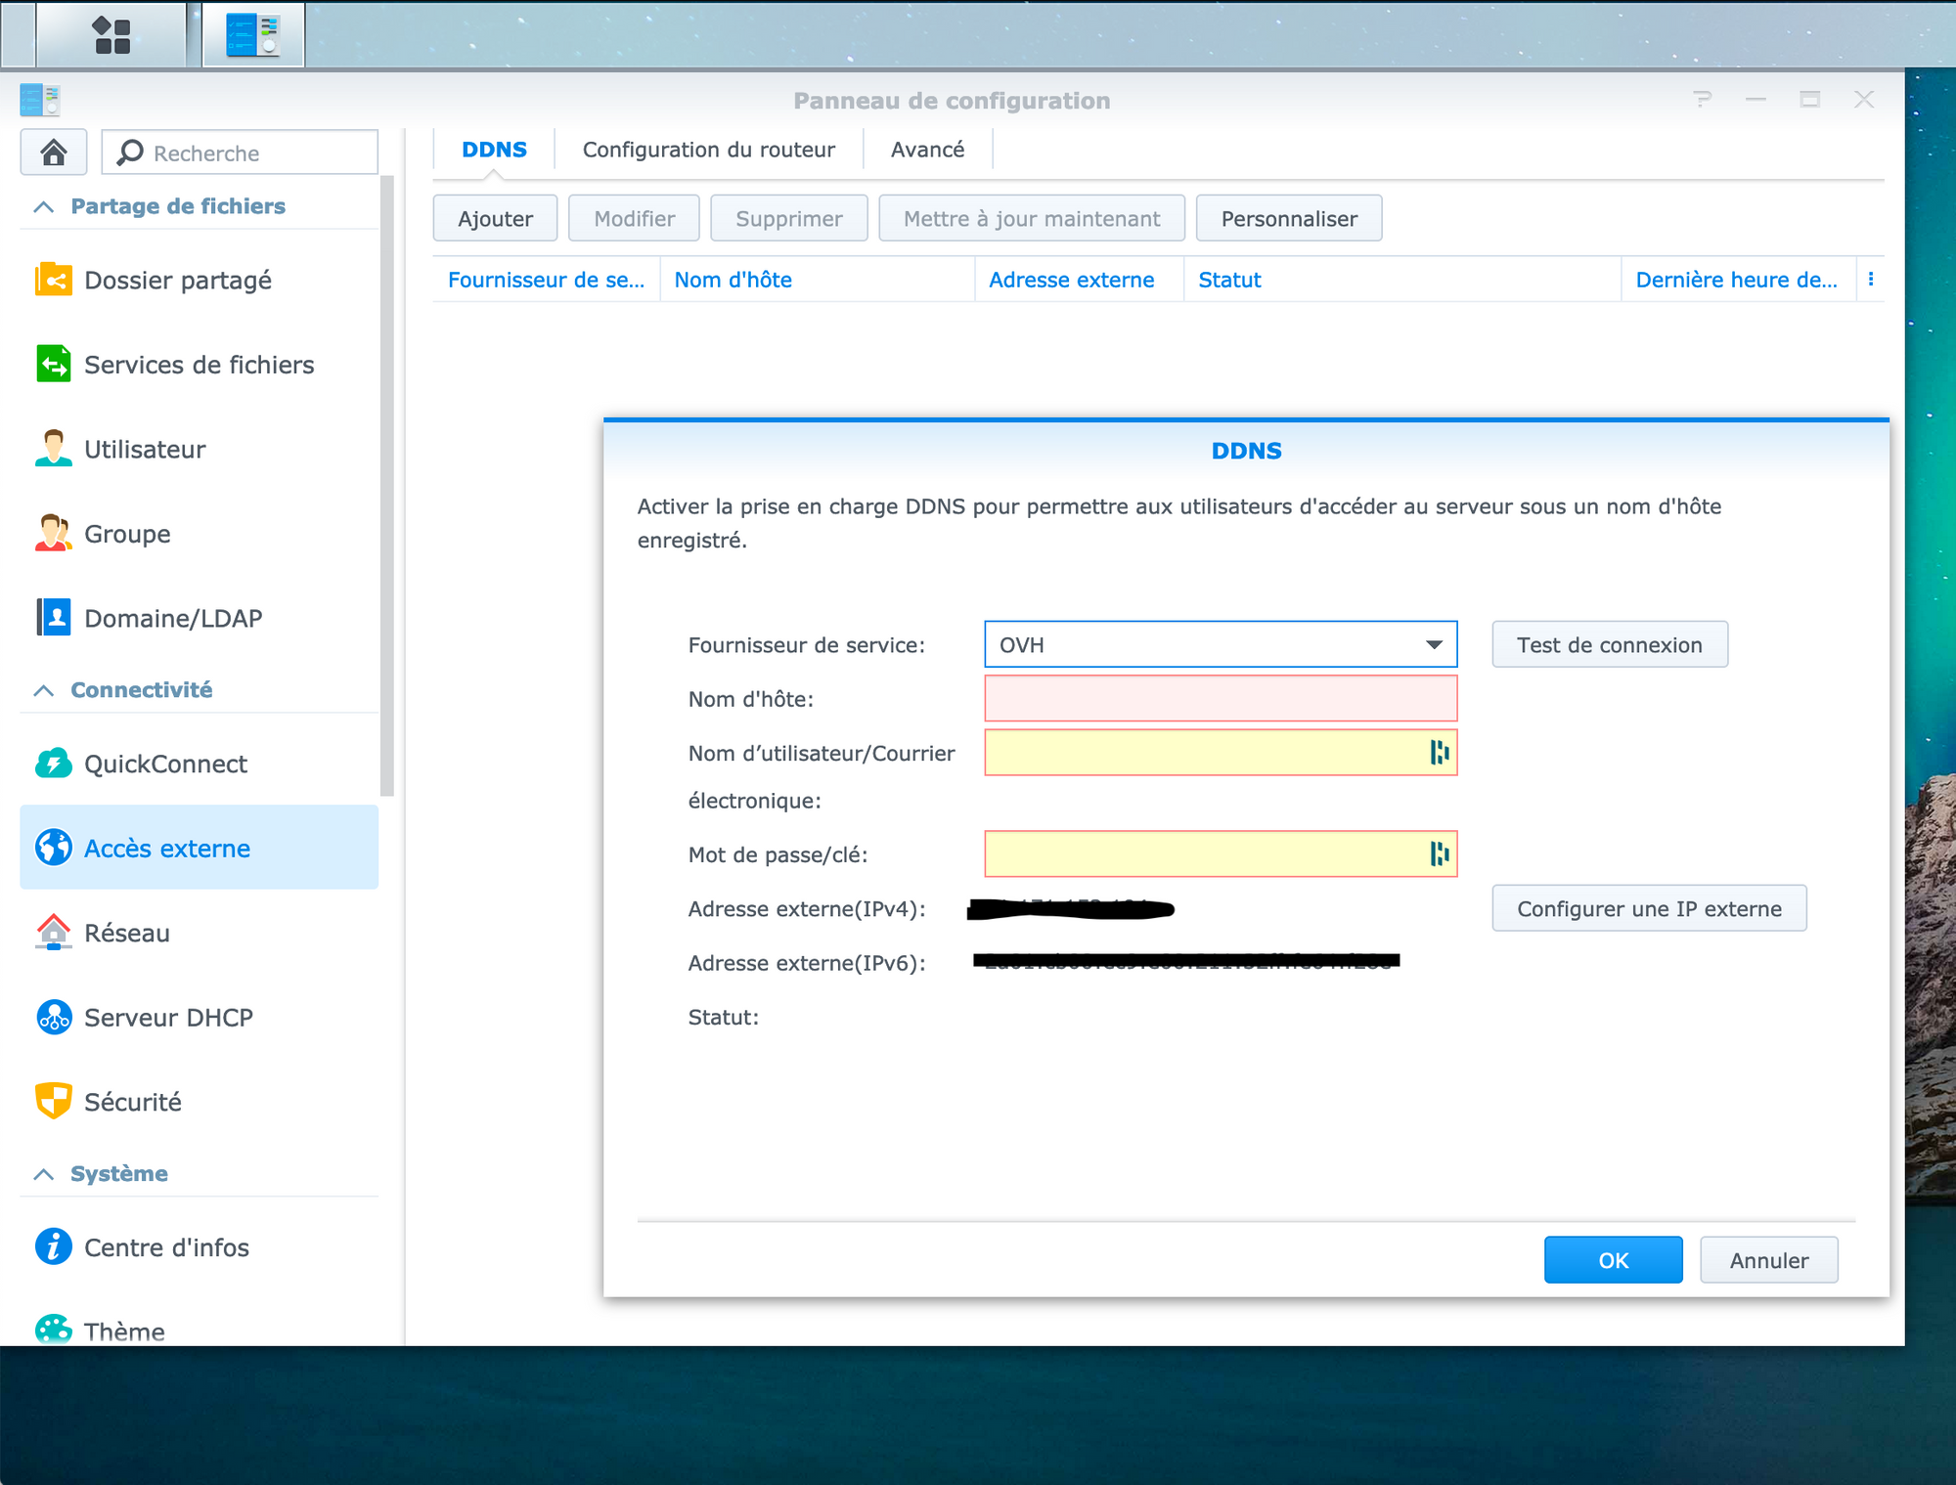Viewport: 1956px width, 1485px height.
Task: Open Domaine/LDAP icon
Action: tap(53, 618)
